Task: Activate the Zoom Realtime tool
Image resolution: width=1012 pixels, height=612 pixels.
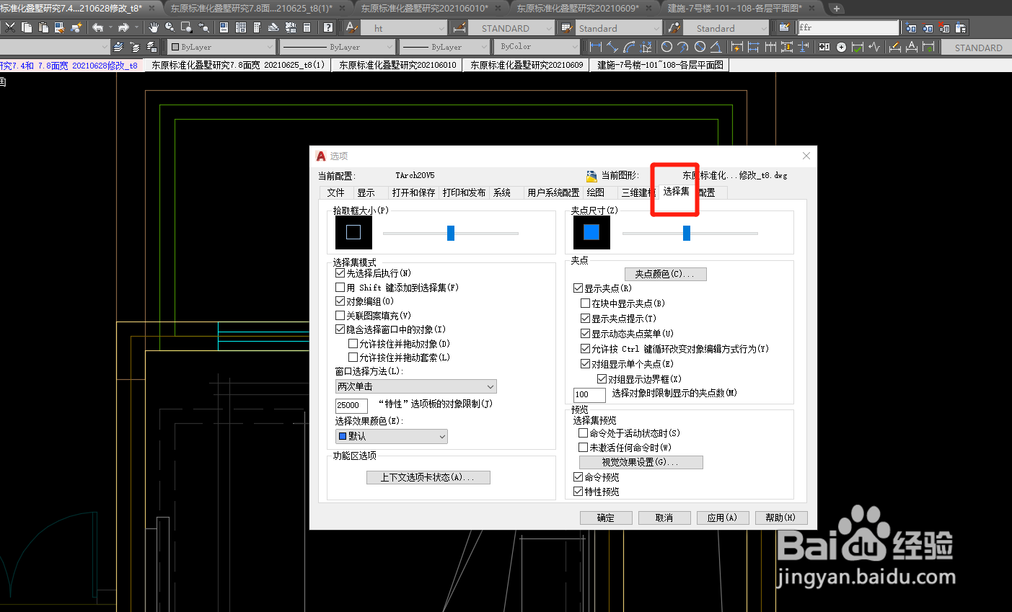Action: click(x=169, y=27)
